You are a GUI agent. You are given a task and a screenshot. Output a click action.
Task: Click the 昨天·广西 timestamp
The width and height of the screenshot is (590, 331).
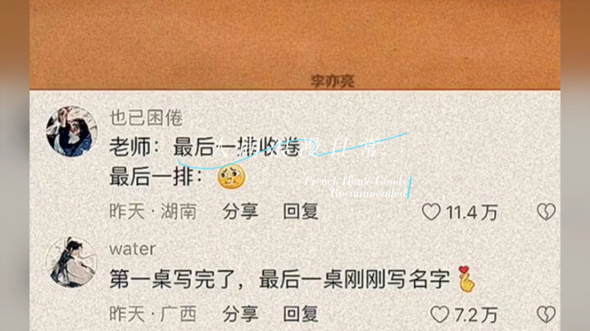pyautogui.click(x=153, y=315)
